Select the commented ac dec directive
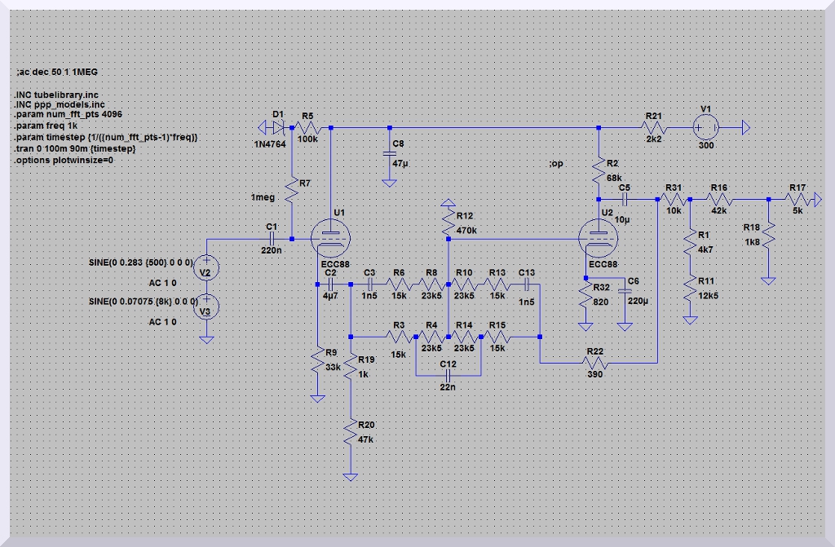Screen dimensions: 835x547 click(x=57, y=73)
